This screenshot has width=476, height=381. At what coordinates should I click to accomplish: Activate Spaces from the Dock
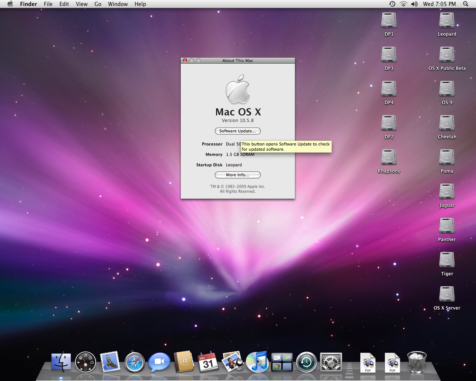pos(282,362)
